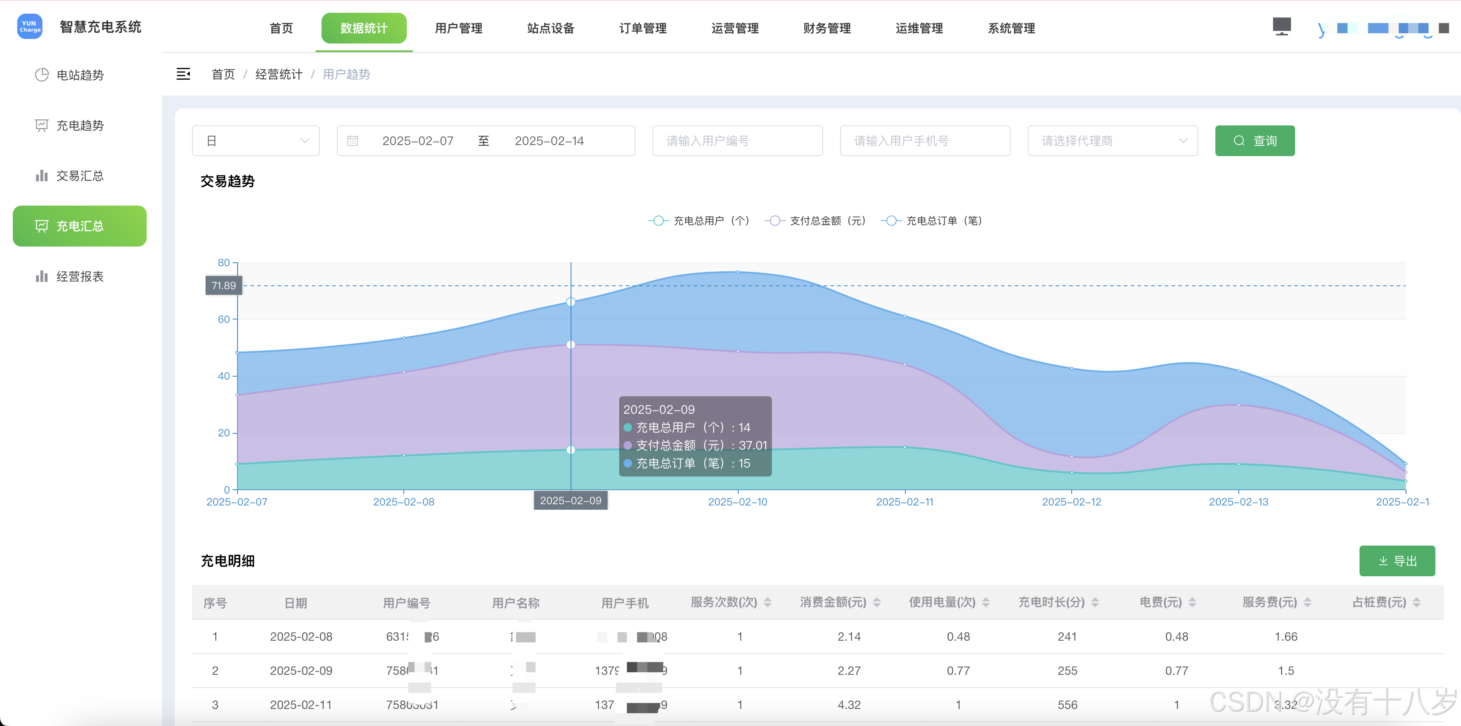The width and height of the screenshot is (1461, 726).
Task: Open the 财务管理 top menu tab
Action: point(827,28)
